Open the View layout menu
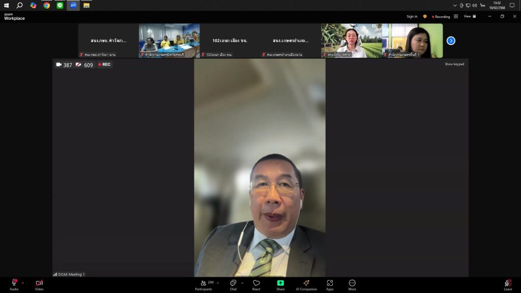The width and height of the screenshot is (521, 293). coord(470,16)
